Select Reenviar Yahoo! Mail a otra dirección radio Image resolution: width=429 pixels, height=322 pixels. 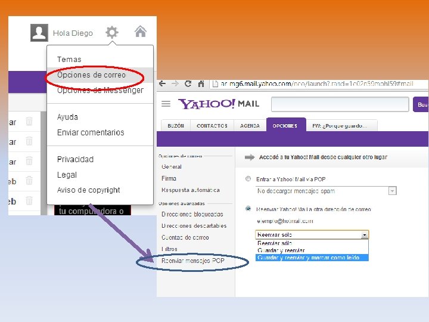pyautogui.click(x=248, y=209)
